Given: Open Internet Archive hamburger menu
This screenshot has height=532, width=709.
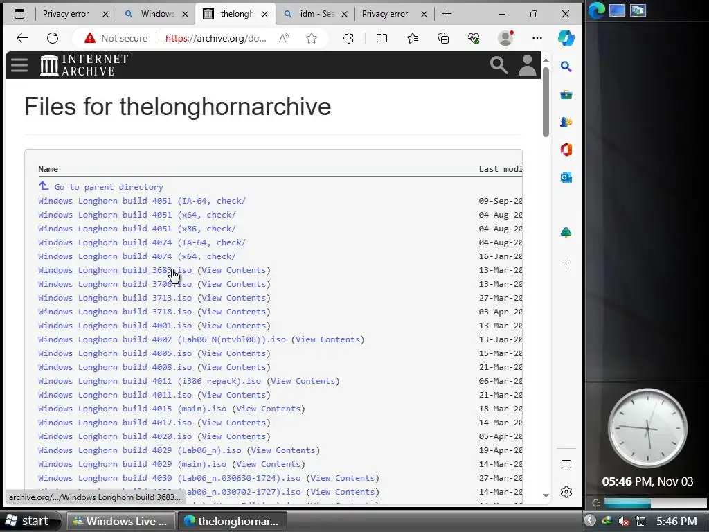Looking at the screenshot, I should tap(19, 65).
